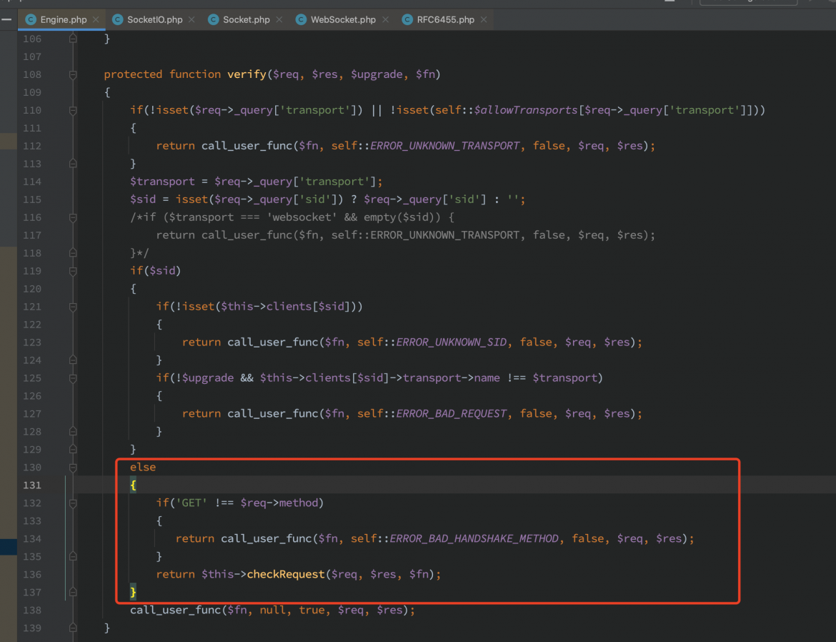Click the fold end marker at line 128
The image size is (836, 642).
click(73, 432)
